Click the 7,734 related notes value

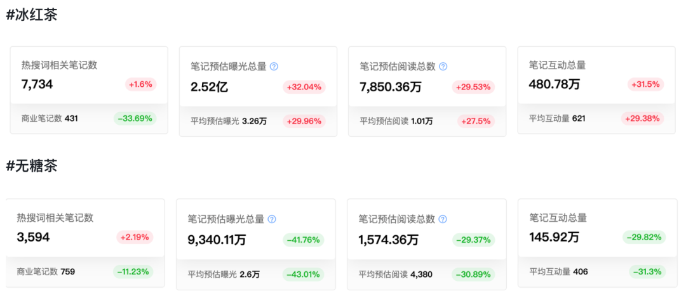tap(37, 84)
